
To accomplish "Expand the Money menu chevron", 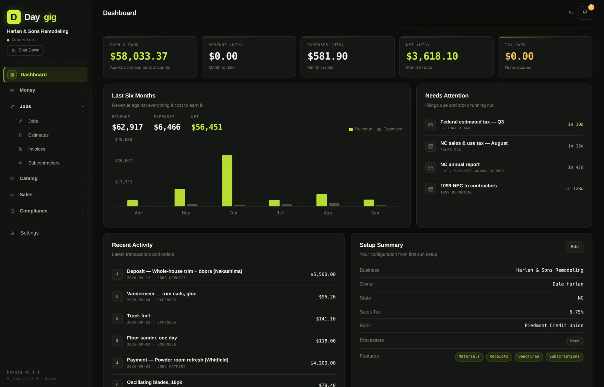I will click(x=83, y=90).
